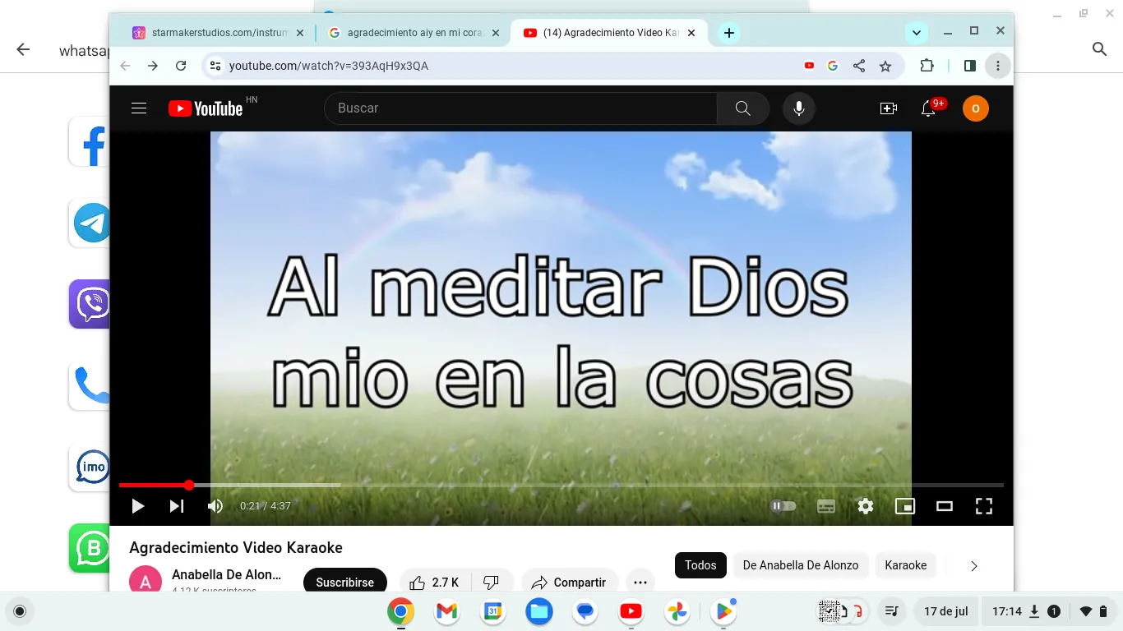This screenshot has height=631, width=1123.
Task: Dislike the video with thumbs-down
Action: 492,583
